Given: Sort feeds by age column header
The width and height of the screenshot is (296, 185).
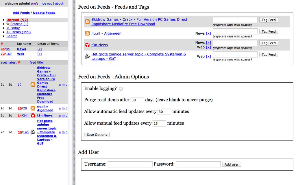Looking at the screenshot, I should click(x=3, y=62).
